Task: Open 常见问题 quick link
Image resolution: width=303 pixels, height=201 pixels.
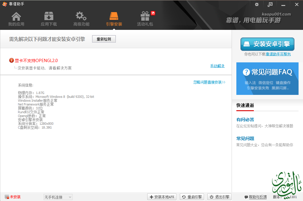Action: pyautogui.click(x=245, y=139)
